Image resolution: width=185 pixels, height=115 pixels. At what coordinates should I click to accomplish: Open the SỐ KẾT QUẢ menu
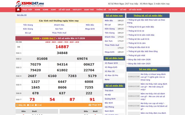coord(64,10)
